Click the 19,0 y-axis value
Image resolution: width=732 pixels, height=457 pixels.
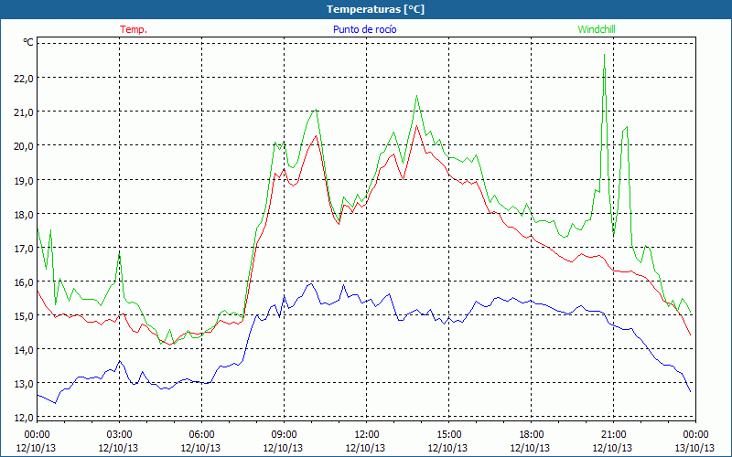(x=24, y=180)
